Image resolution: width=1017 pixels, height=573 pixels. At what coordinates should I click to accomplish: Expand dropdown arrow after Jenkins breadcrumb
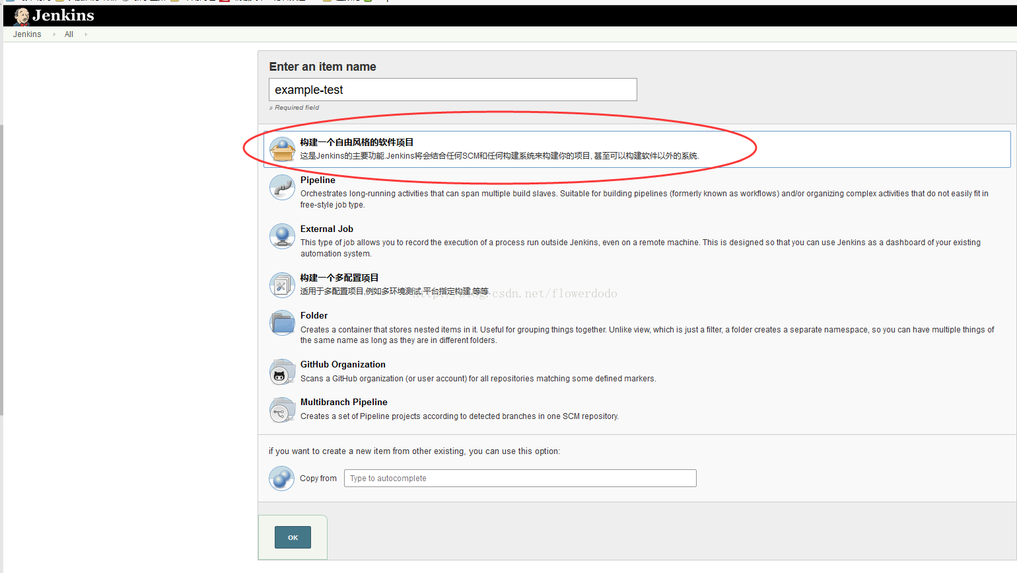click(54, 34)
